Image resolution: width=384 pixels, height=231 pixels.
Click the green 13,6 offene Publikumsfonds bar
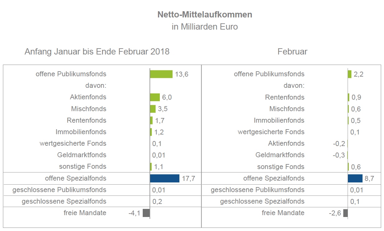(161, 74)
